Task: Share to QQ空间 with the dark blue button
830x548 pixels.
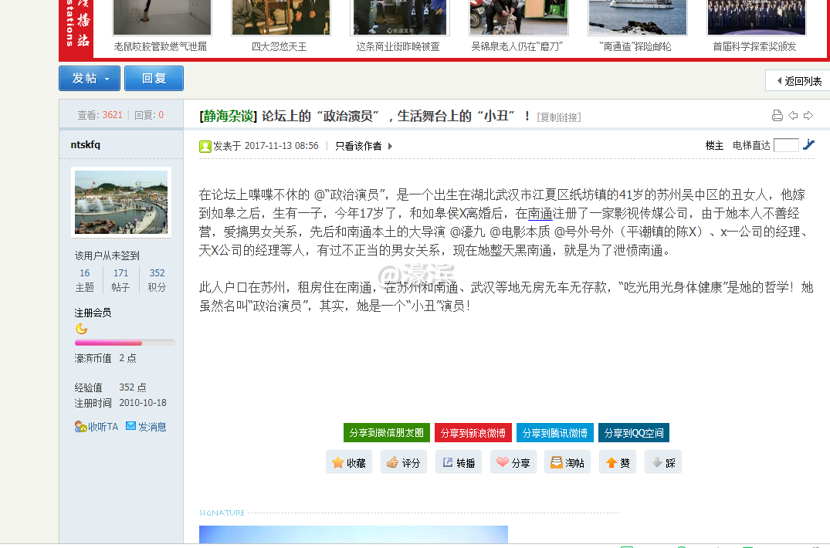Action: coord(632,433)
